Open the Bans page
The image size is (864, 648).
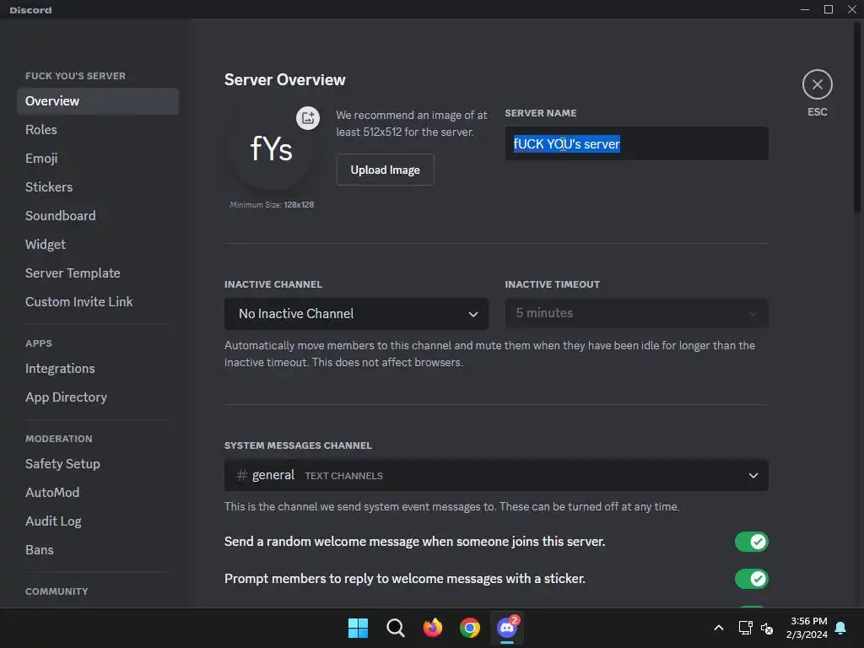98,549
